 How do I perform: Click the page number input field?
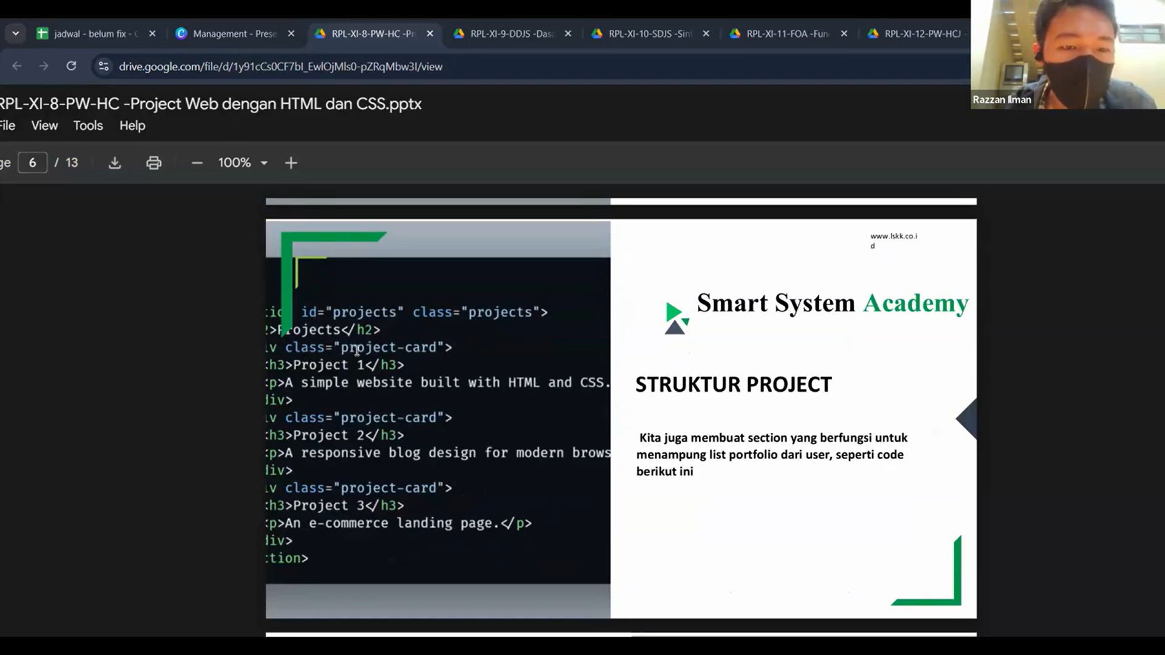click(33, 163)
